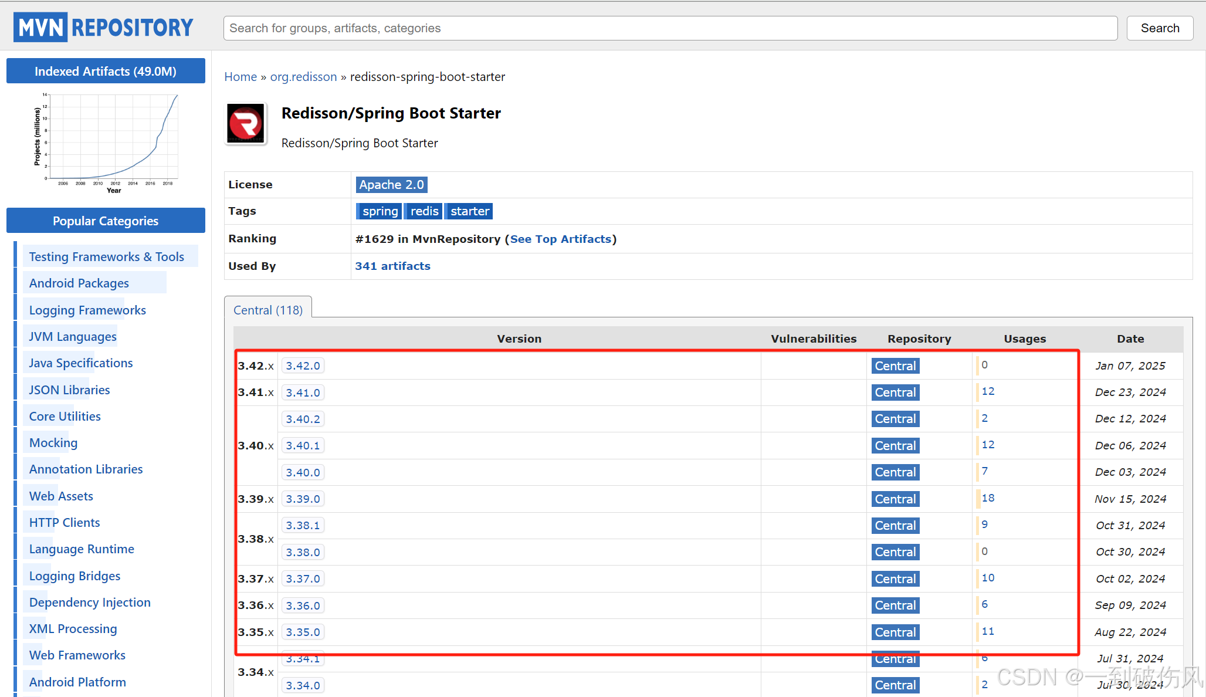The image size is (1206, 697).
Task: Click the redis tag
Action: 424,211
